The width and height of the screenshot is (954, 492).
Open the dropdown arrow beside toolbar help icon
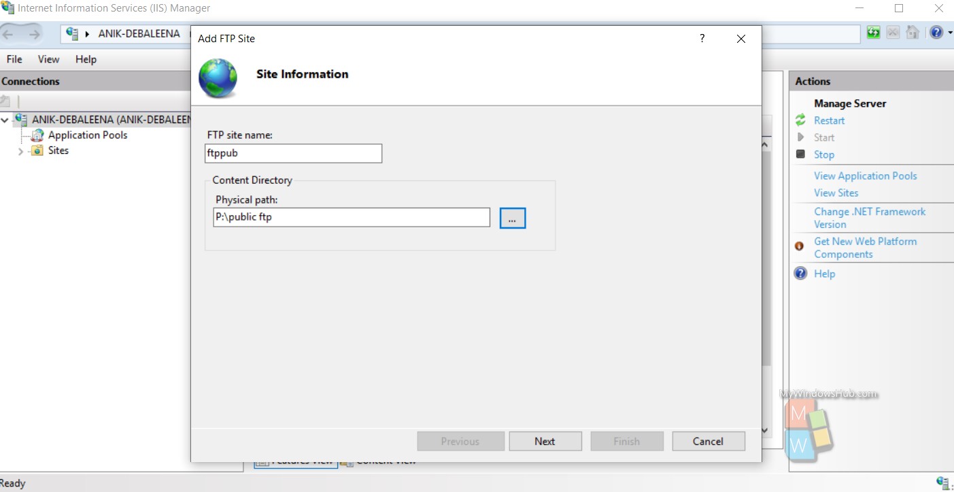(x=949, y=33)
